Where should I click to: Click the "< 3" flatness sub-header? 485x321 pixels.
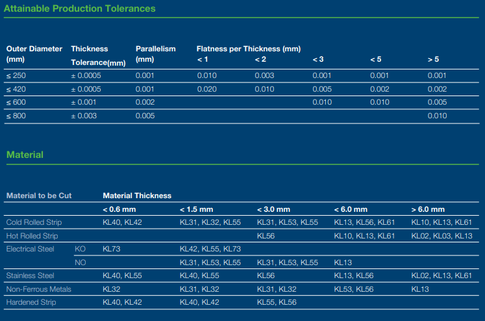point(318,59)
